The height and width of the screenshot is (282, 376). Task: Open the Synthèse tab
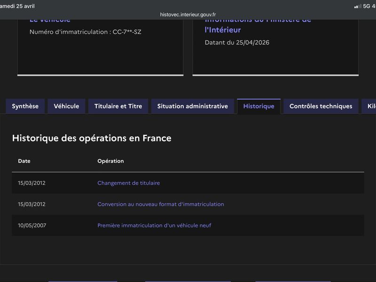coord(25,106)
